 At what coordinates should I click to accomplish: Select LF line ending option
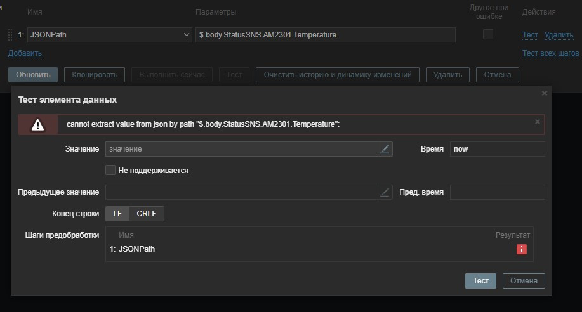[x=117, y=214]
